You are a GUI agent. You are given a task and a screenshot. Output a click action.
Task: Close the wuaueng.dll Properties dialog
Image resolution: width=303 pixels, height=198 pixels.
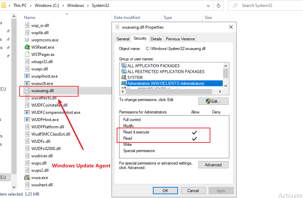pos(231,27)
